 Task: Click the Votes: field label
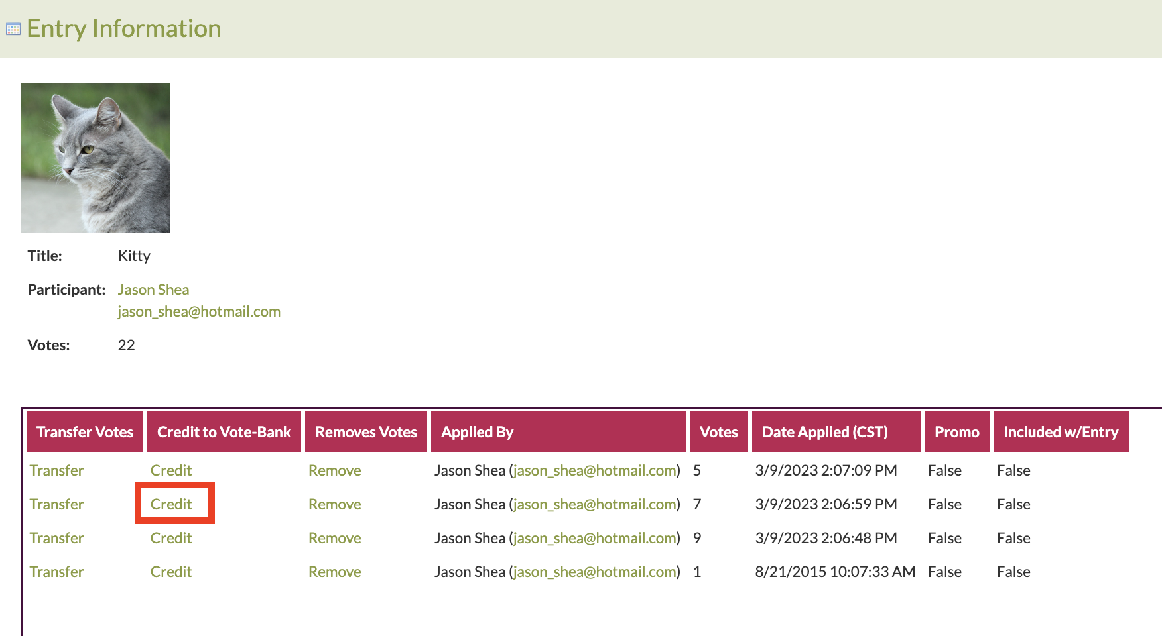(48, 345)
